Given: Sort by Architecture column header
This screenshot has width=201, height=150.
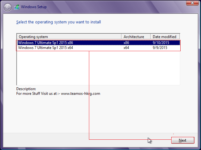Looking at the screenshot, I should coord(136,37).
